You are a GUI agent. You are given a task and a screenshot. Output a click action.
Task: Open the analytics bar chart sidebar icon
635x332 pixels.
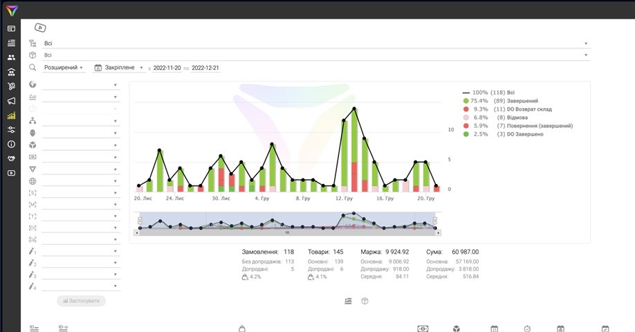pos(11,116)
